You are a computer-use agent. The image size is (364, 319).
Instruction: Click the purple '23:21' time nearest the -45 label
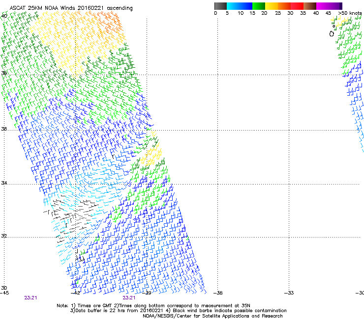point(30,298)
